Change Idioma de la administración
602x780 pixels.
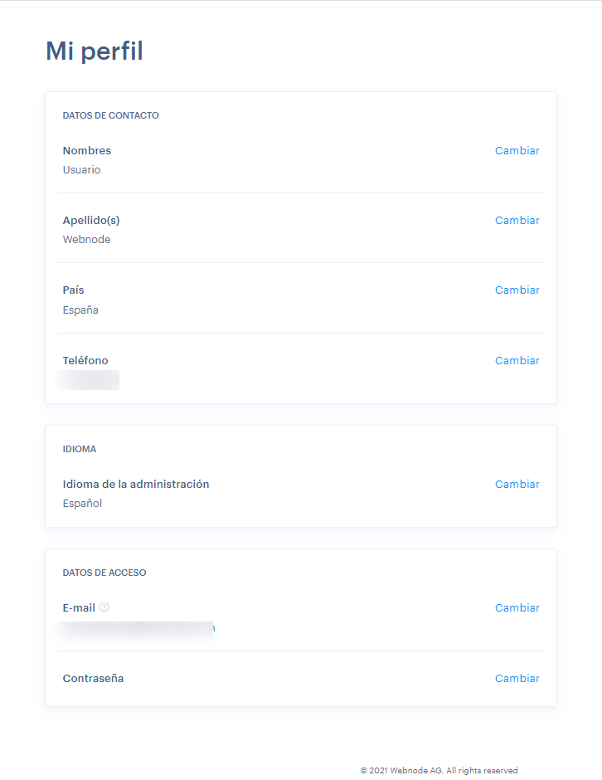tap(517, 485)
